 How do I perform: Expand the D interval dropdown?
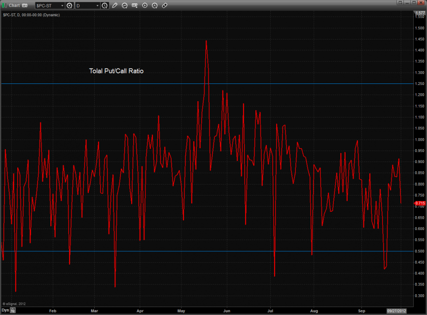(x=97, y=5)
